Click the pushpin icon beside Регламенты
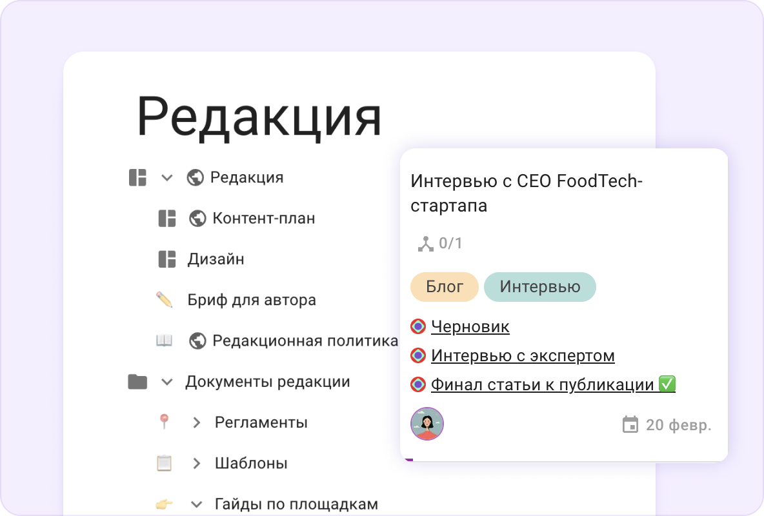 tap(165, 422)
